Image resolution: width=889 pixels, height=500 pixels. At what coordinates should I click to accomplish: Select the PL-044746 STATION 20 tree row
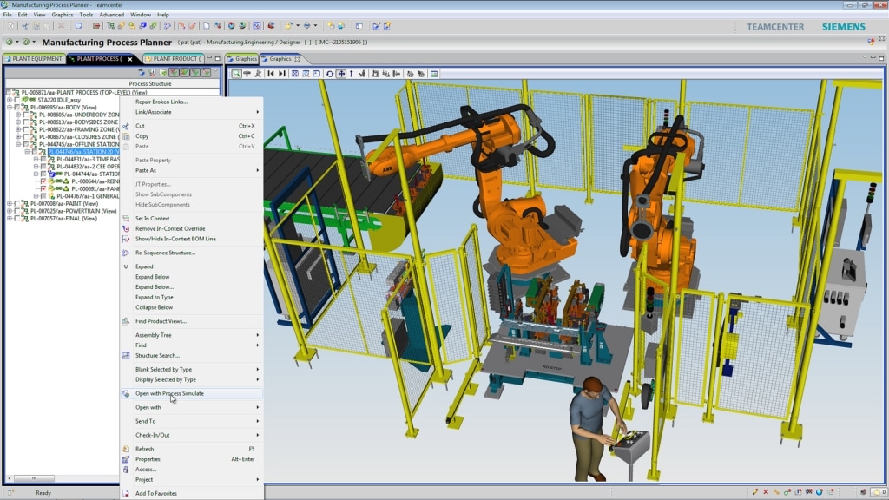[83, 152]
